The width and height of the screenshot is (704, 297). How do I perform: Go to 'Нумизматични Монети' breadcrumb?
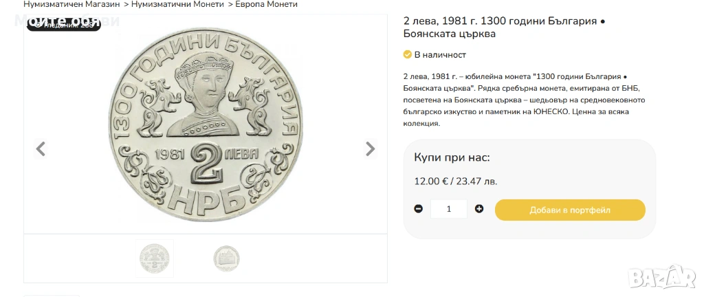(177, 4)
